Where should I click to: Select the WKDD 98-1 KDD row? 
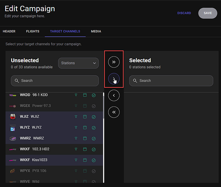click(54, 95)
